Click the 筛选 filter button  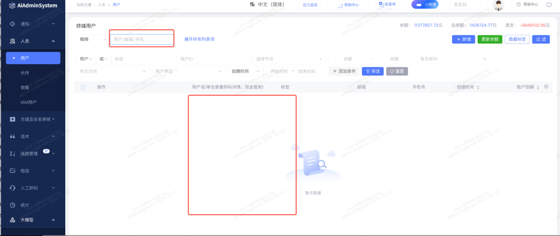point(372,71)
